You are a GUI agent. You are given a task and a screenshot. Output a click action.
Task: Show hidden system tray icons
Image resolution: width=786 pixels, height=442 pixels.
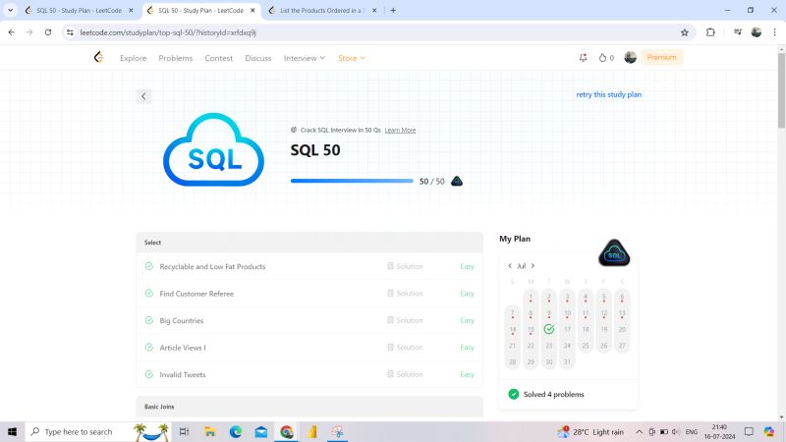[640, 431]
